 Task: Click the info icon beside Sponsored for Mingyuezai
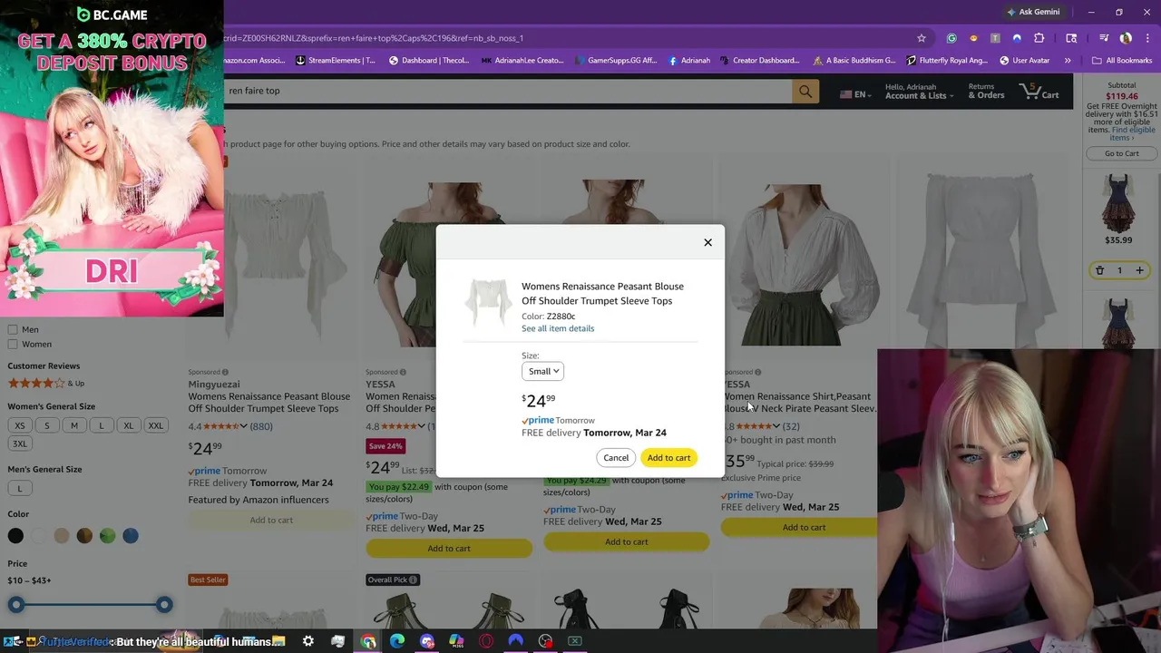pos(225,372)
